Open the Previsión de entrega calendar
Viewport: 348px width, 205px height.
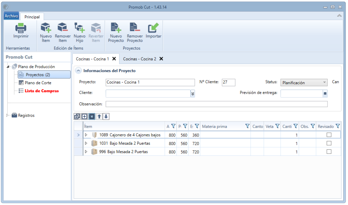(x=325, y=93)
